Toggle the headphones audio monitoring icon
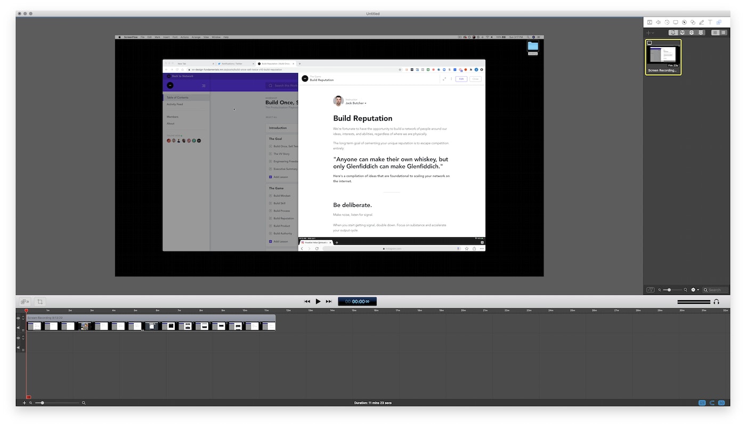This screenshot has height=427, width=746. (x=716, y=302)
